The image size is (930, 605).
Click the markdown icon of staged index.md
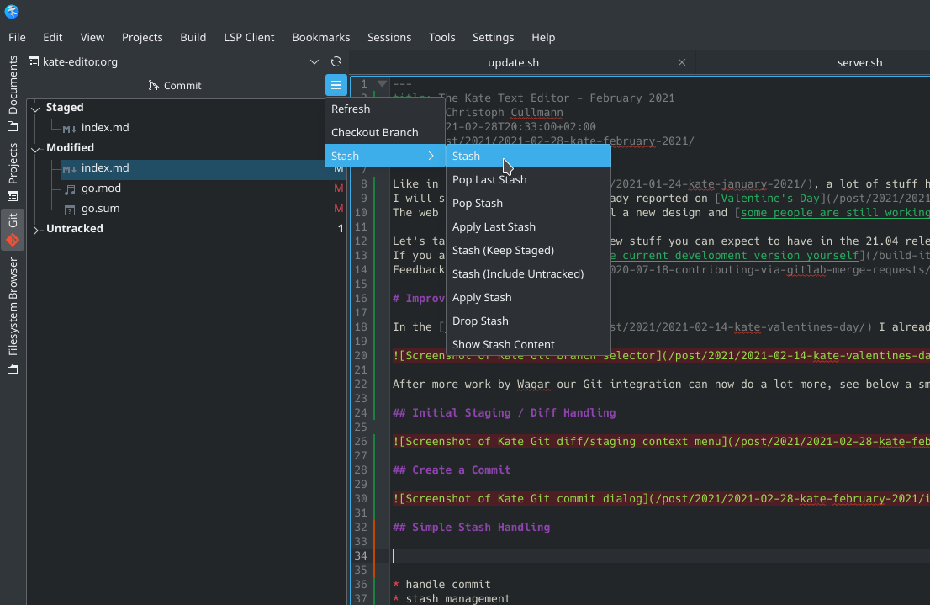[70, 128]
